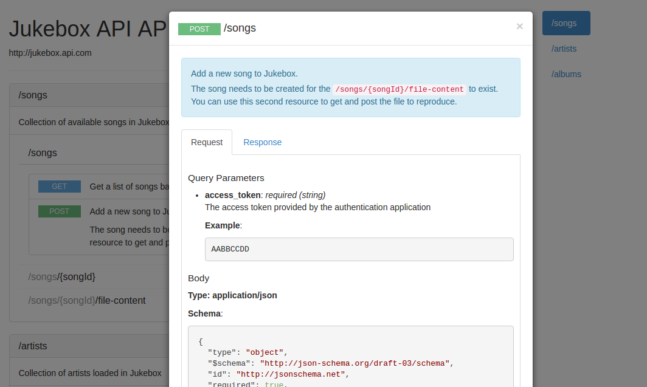647x387 pixels.
Task: Click the "object" type value in schema
Action: tap(265, 352)
